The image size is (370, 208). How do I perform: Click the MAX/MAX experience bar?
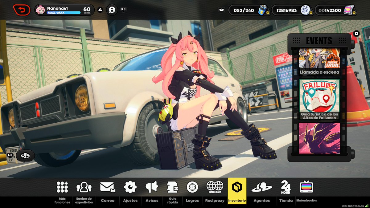coord(64,13)
